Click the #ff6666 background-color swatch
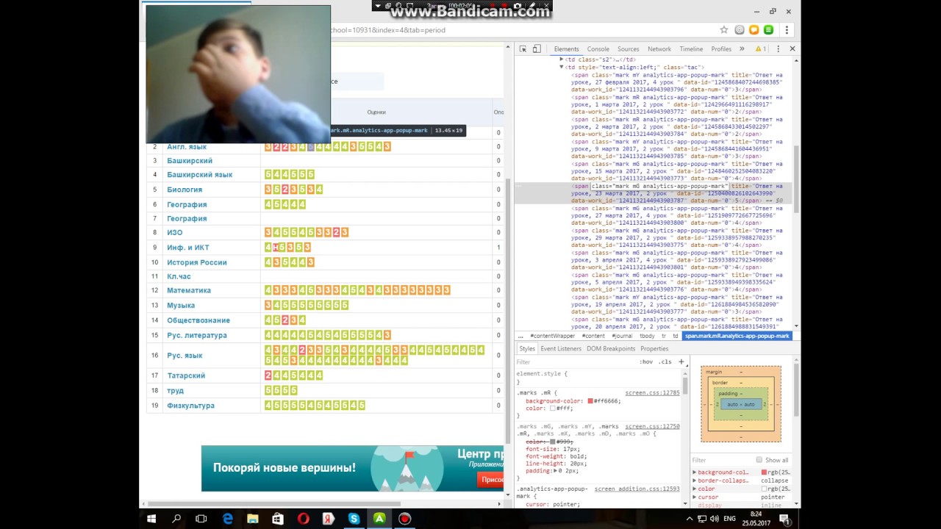This screenshot has width=941, height=529. coord(590,401)
